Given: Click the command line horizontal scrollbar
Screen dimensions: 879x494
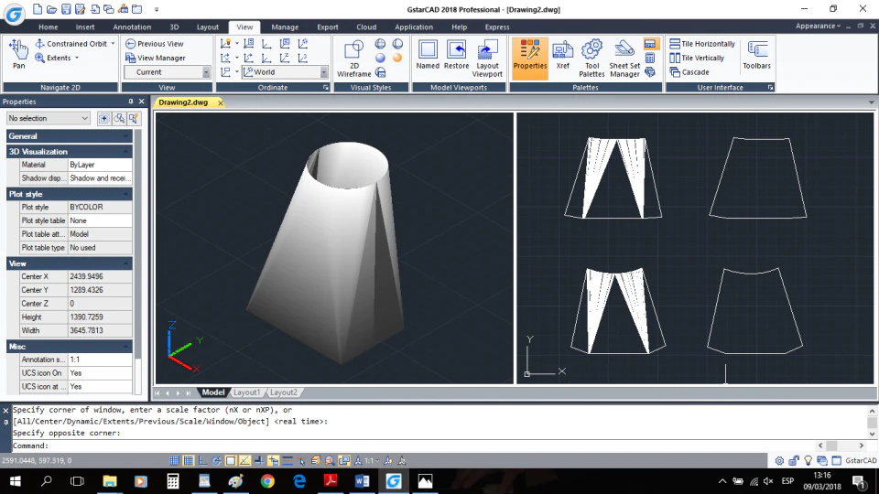Looking at the screenshot, I should [841, 446].
